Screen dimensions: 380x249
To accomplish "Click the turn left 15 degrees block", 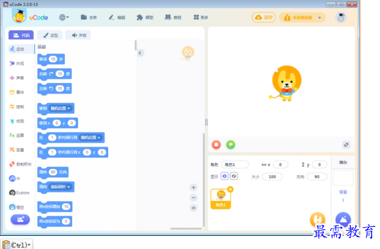I will (54, 89).
